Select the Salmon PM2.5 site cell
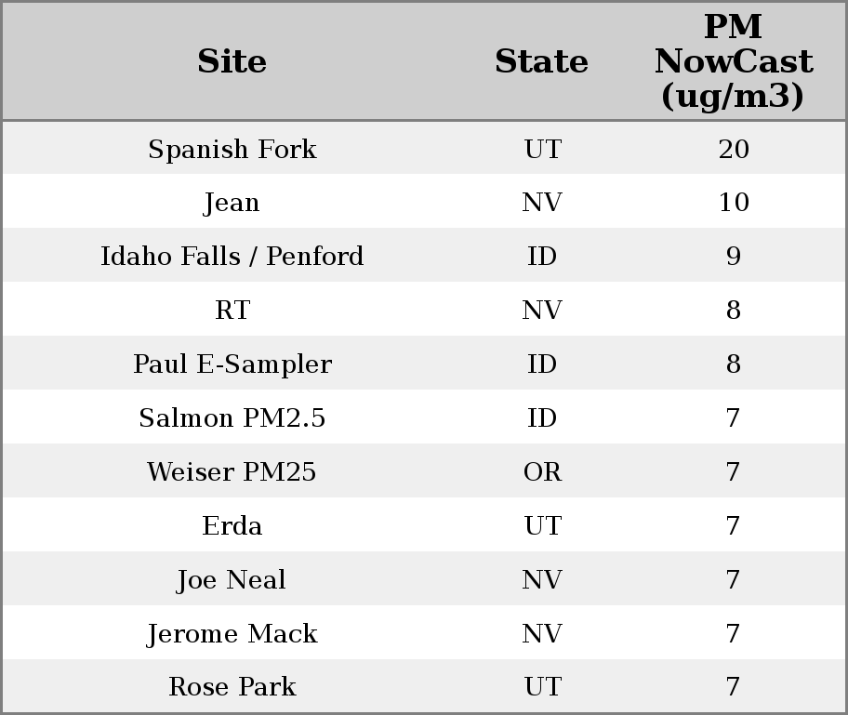Viewport: 848px width, 715px height. pos(232,418)
